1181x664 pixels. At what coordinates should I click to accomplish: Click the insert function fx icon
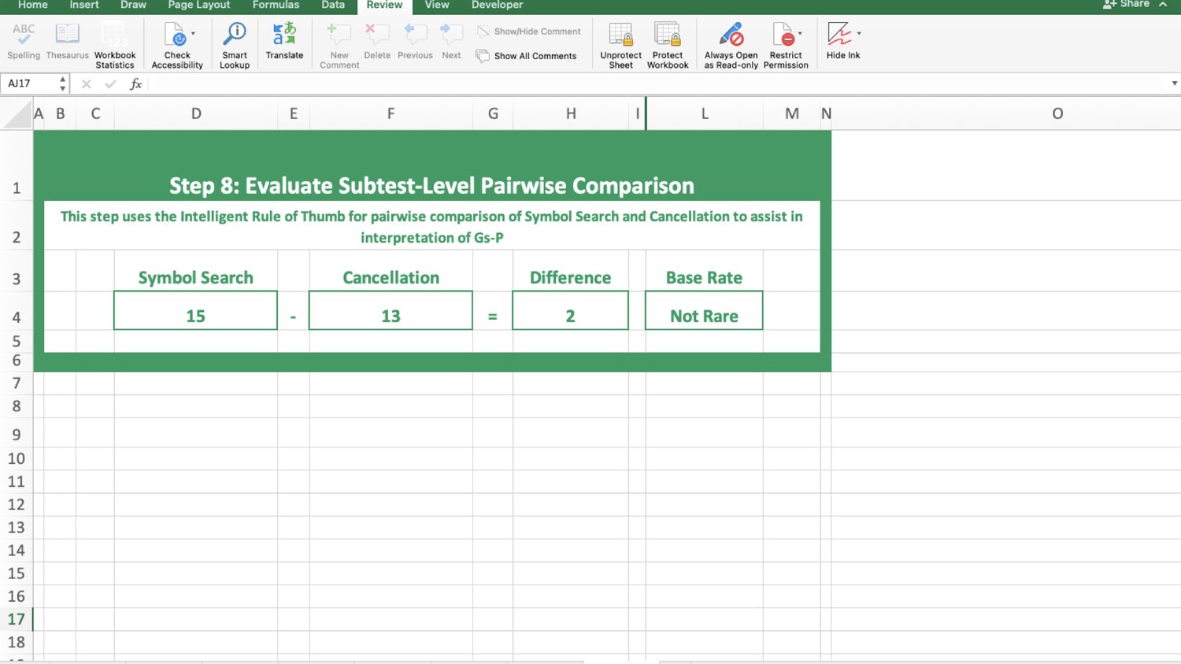135,84
